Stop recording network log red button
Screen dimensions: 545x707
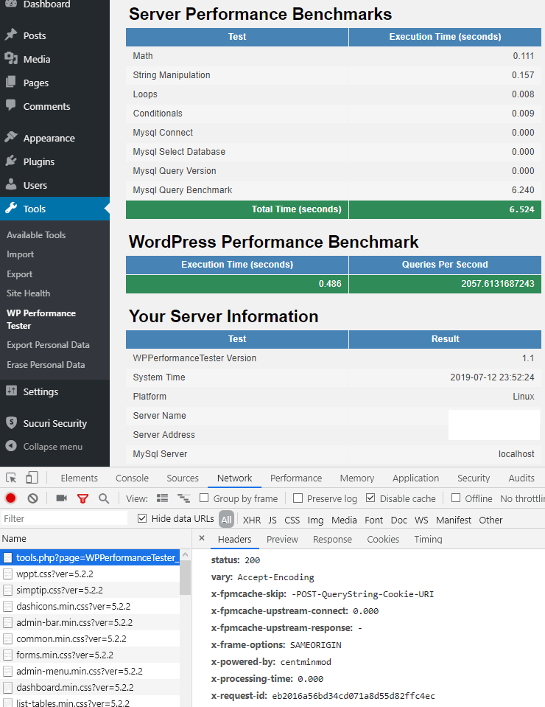point(10,498)
